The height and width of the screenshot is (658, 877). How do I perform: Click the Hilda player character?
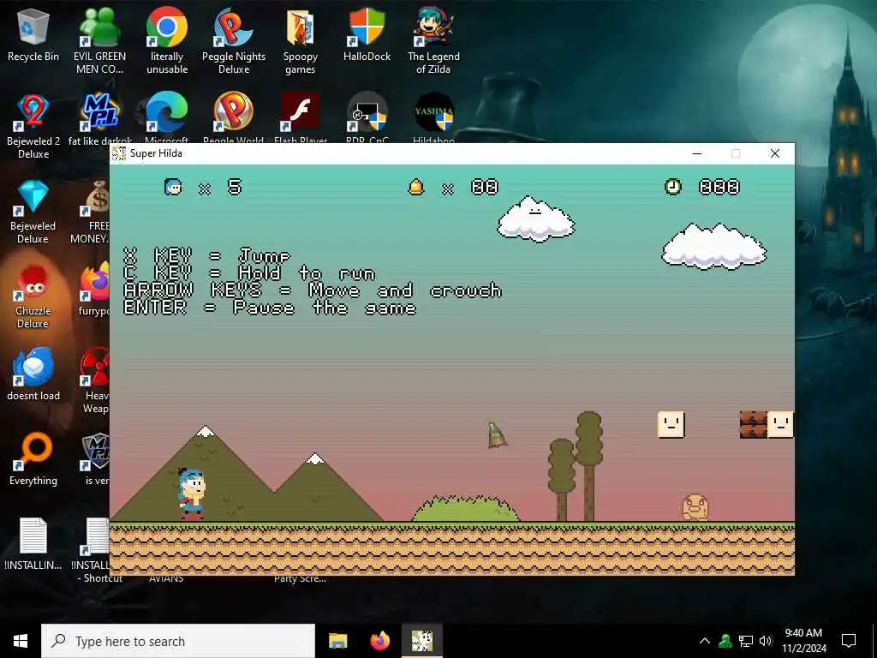(x=191, y=493)
